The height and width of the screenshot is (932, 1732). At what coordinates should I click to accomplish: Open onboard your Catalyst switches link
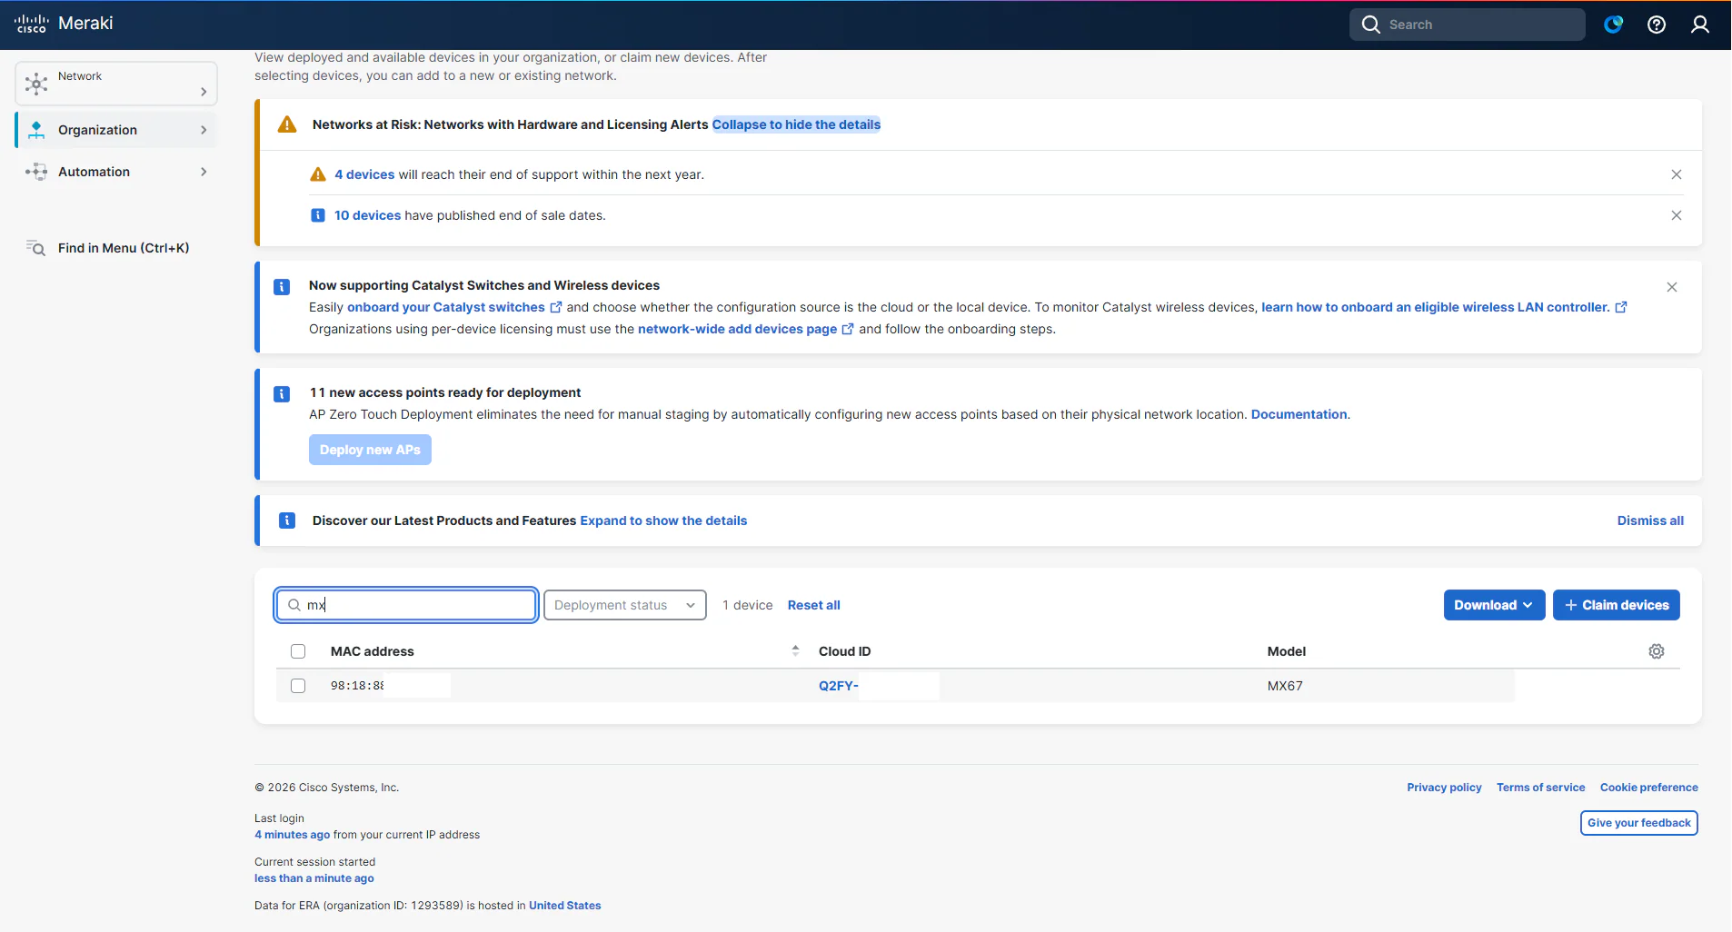[446, 307]
